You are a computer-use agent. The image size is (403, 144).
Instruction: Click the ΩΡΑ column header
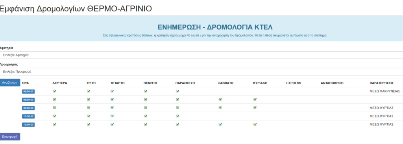click(x=25, y=83)
